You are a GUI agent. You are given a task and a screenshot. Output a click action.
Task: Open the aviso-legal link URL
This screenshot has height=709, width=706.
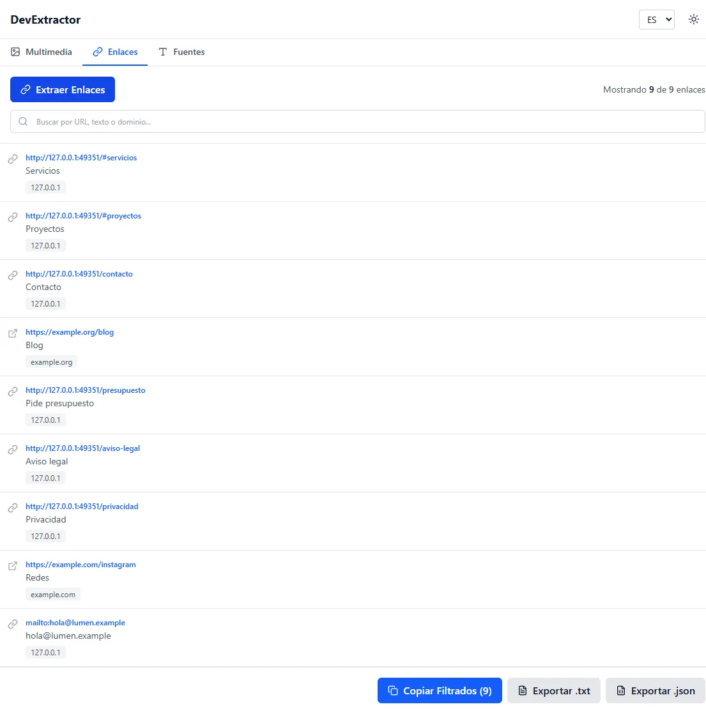tap(83, 448)
